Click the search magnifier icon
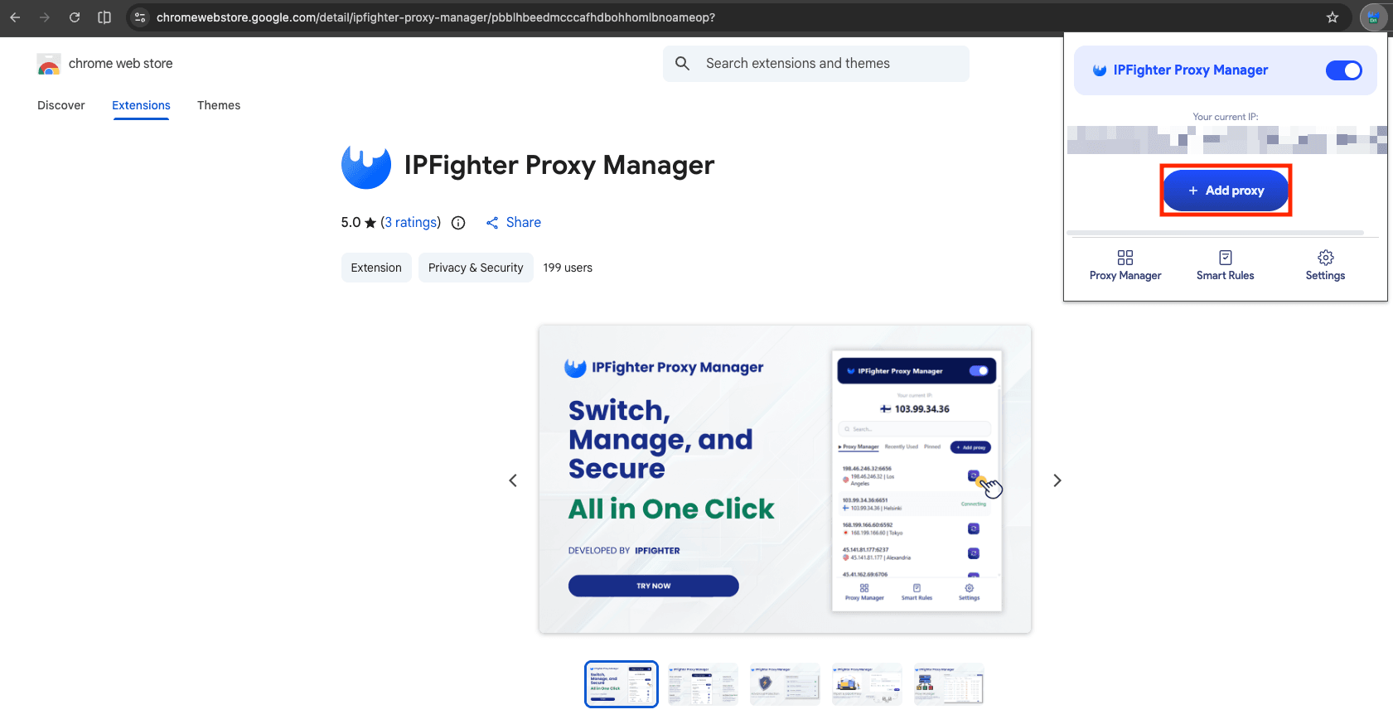This screenshot has width=1393, height=724. tap(682, 64)
